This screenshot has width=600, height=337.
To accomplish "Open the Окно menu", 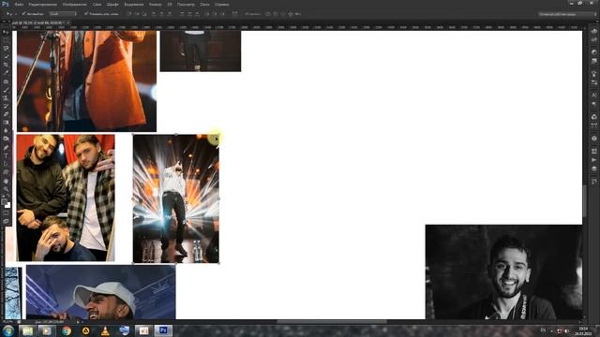I will click(x=204, y=4).
